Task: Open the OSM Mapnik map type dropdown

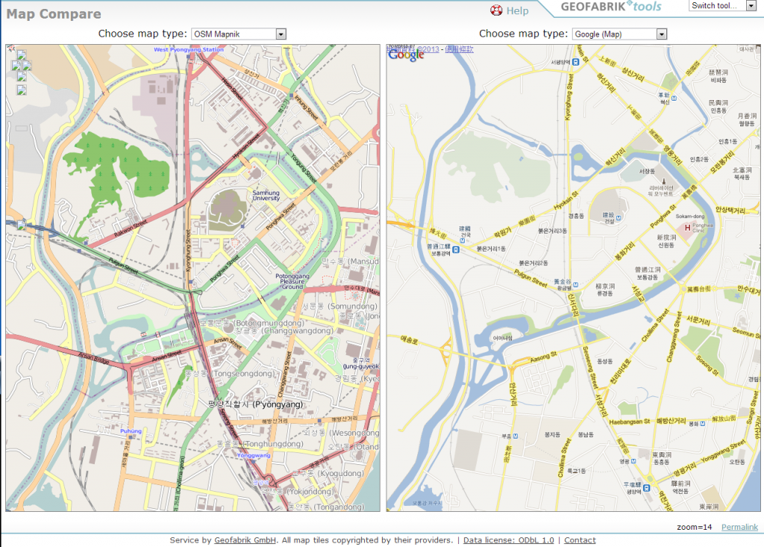Action: click(239, 34)
